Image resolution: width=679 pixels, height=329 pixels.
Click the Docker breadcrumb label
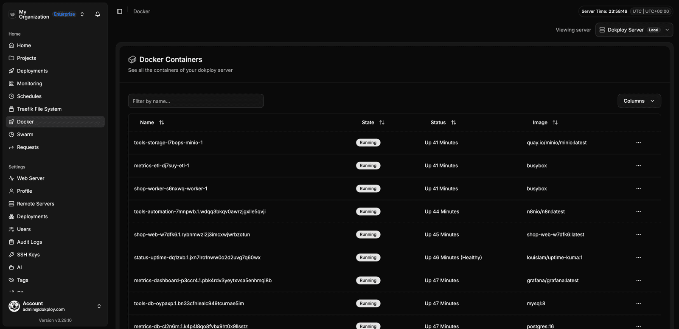point(142,11)
